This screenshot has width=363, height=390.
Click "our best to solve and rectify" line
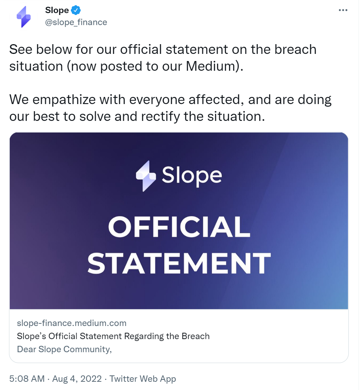pos(137,116)
